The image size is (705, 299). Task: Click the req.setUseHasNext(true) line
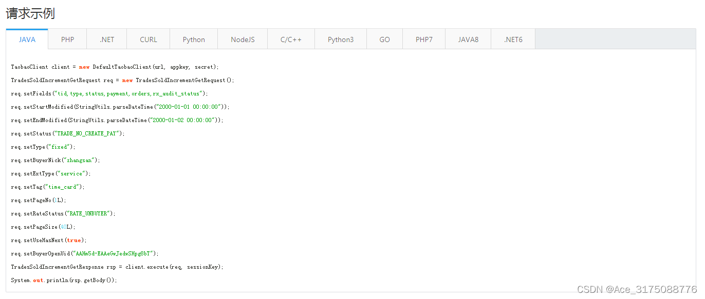point(49,240)
